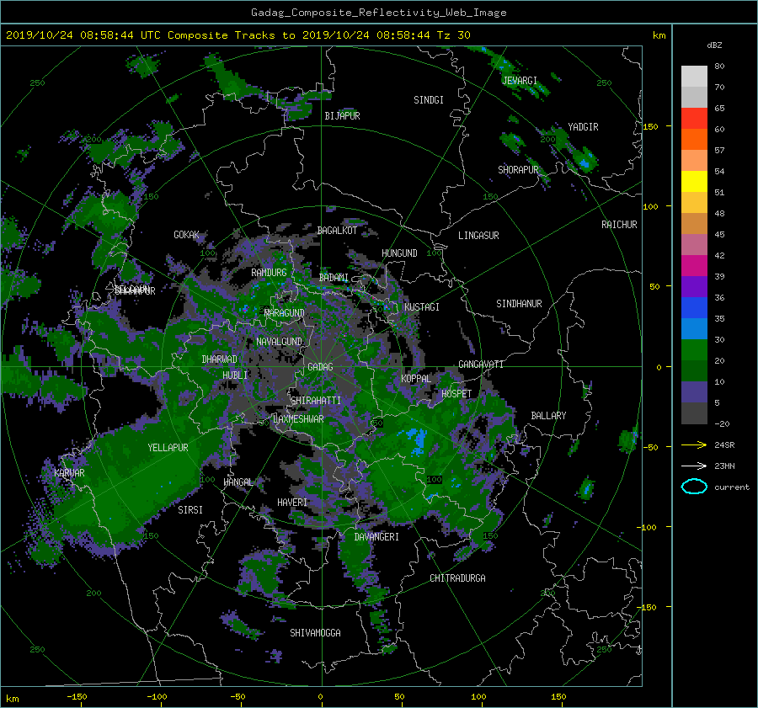Click the Gadag_Composite_Reflectivity_Web_Image title
Image resolution: width=758 pixels, height=708 pixels.
point(378,13)
